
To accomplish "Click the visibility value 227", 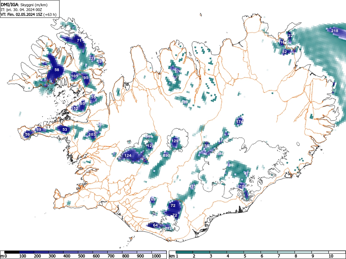I will coord(92,58).
